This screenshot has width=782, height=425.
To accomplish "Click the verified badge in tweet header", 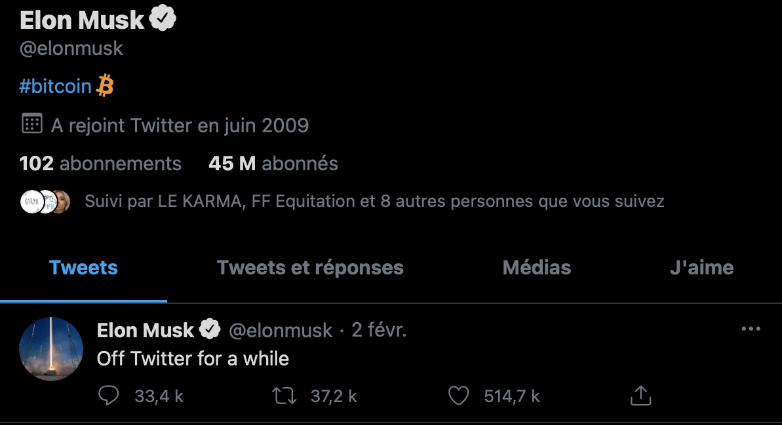I will [x=210, y=330].
